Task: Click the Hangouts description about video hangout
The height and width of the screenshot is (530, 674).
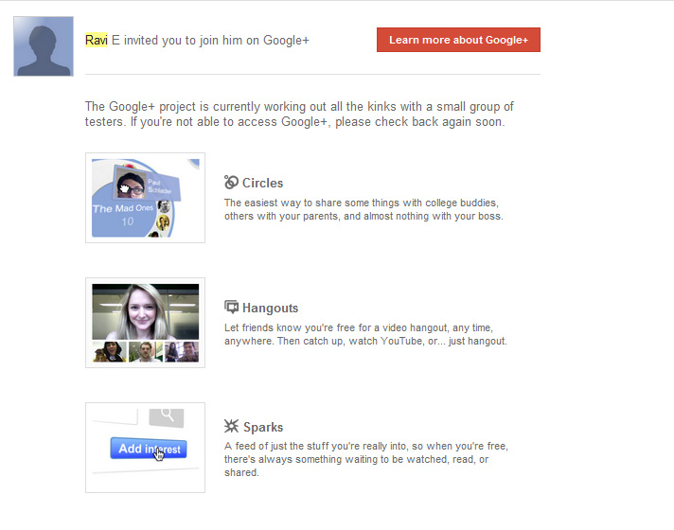Action: pos(365,334)
